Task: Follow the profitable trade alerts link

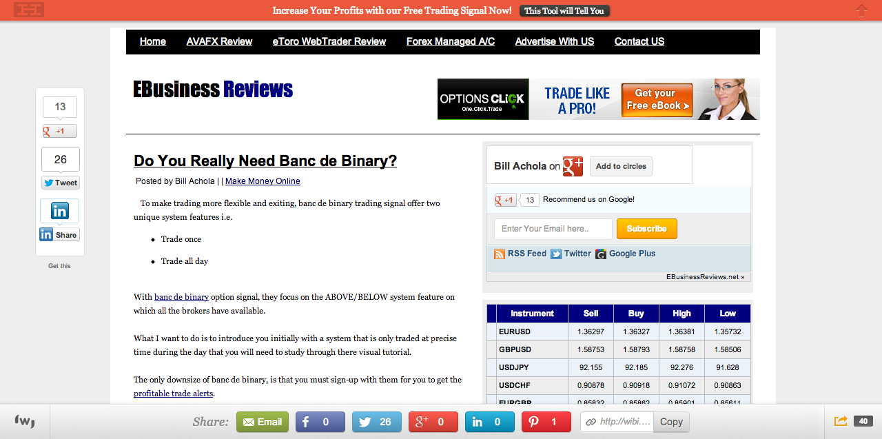Action: click(174, 394)
